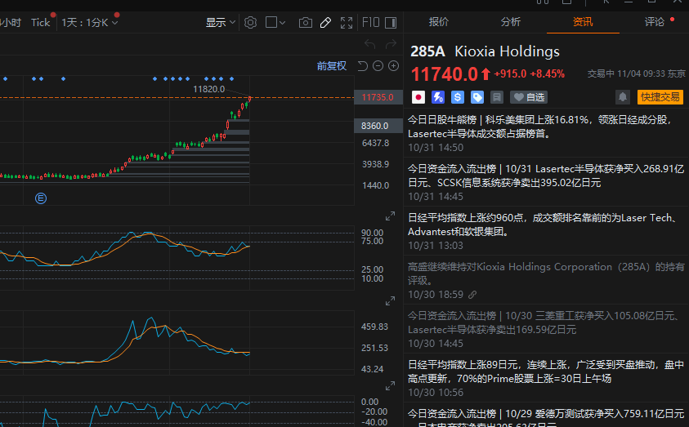Expand chart to fullscreen
This screenshot has width=689, height=427.
[347, 22]
